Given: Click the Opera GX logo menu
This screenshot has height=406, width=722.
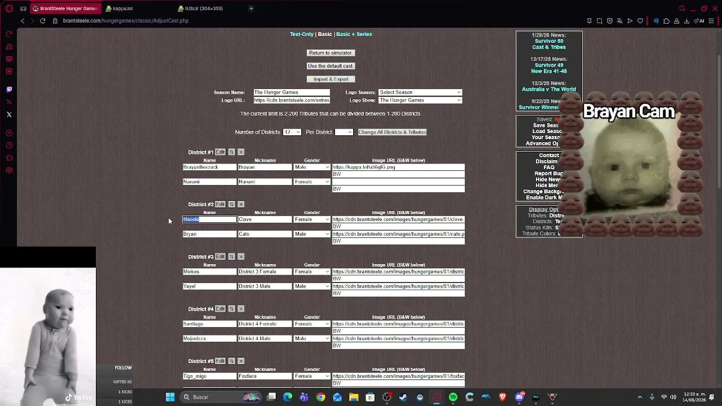Looking at the screenshot, I should point(9,8).
